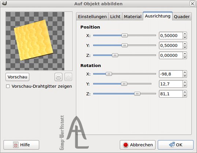This screenshot has height=153, width=197.
Task: Select the Material tab
Action: 133,16
